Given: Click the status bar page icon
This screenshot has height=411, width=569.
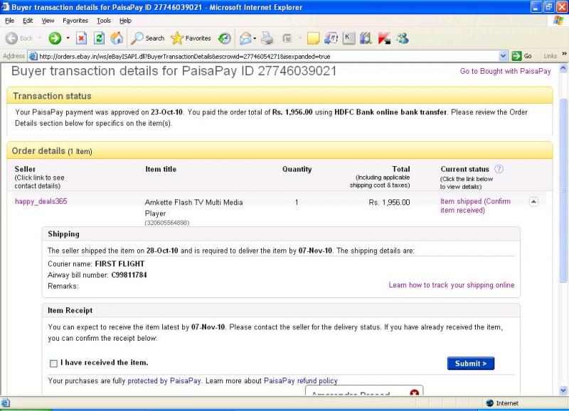Looking at the screenshot, I should 6,402.
